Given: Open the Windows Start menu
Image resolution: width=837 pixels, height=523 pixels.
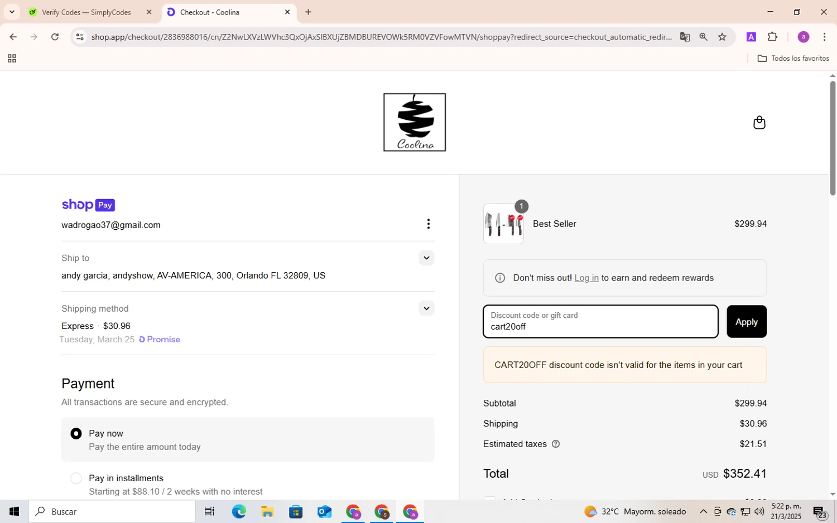Looking at the screenshot, I should pos(14,511).
